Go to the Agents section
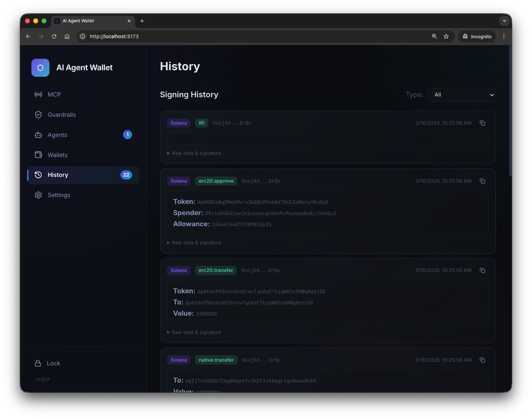The image size is (532, 419). click(57, 135)
